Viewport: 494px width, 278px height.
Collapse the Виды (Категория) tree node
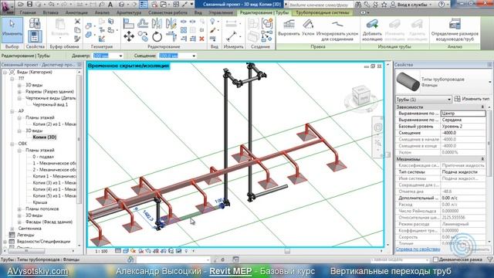pyautogui.click(x=5, y=72)
